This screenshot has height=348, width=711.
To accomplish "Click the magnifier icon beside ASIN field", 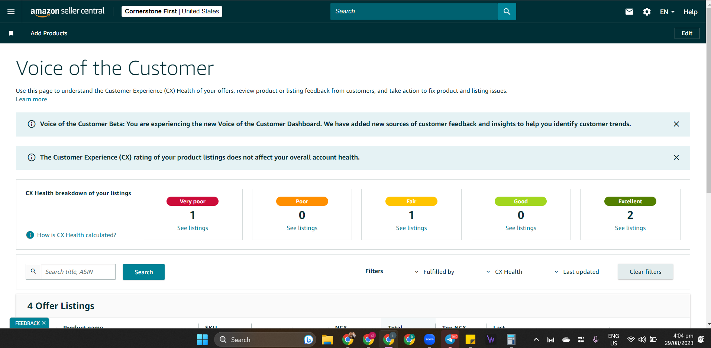I will tap(33, 272).
